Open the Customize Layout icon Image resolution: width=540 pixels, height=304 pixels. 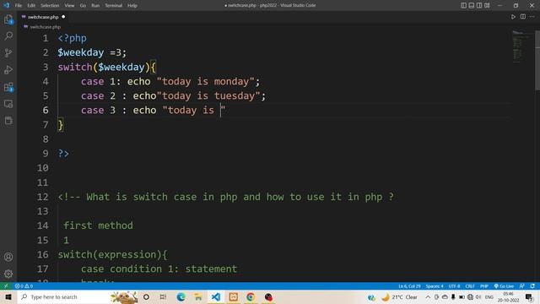487,5
